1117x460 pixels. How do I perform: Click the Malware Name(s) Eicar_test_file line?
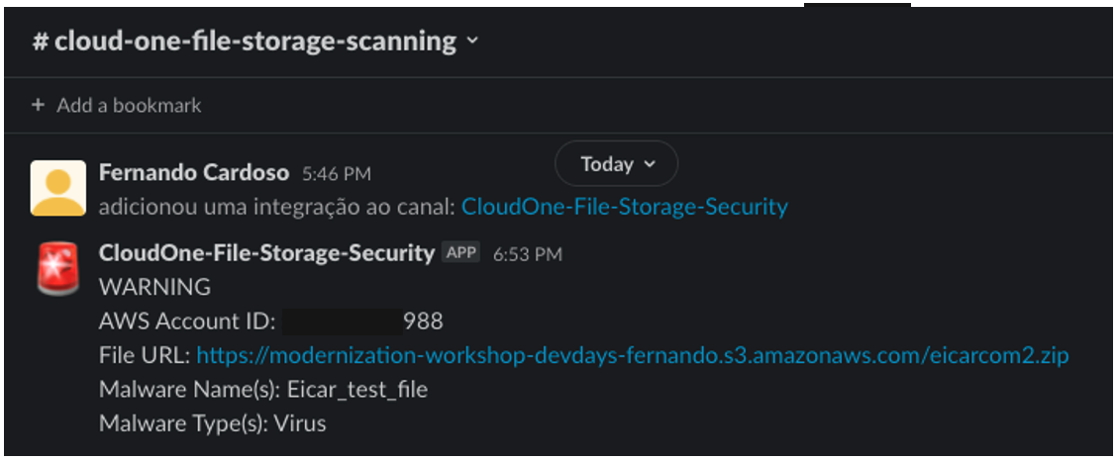pyautogui.click(x=263, y=390)
